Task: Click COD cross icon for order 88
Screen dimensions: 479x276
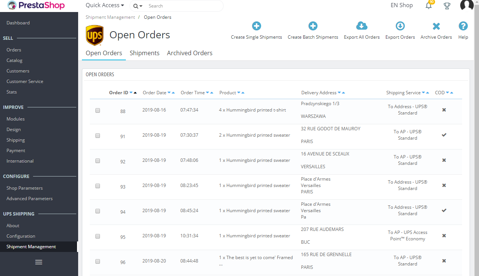Action: point(444,110)
